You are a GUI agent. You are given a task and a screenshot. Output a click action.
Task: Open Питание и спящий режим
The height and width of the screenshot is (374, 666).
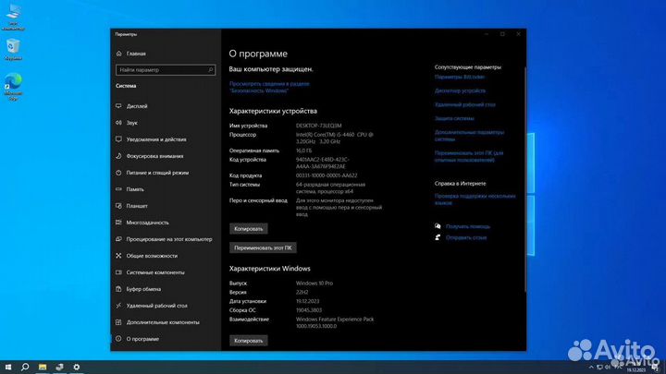(x=157, y=173)
